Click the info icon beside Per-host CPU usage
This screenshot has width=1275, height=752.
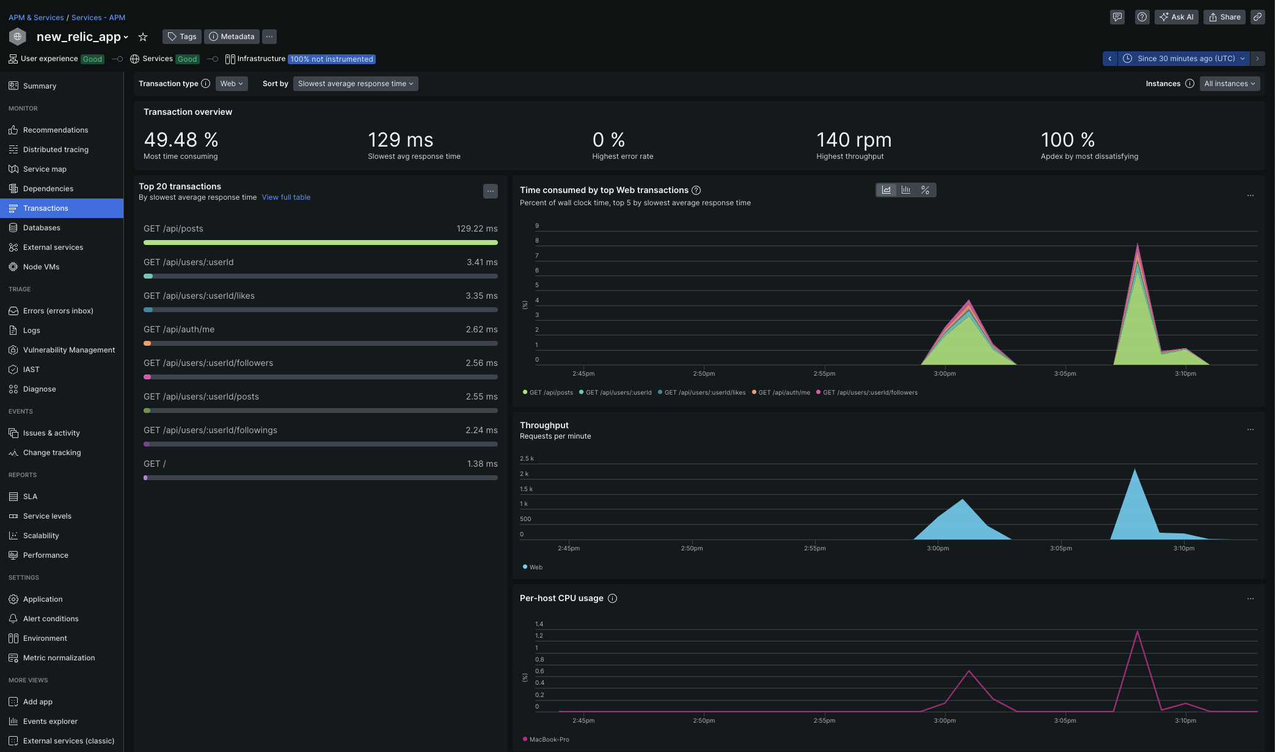(612, 599)
